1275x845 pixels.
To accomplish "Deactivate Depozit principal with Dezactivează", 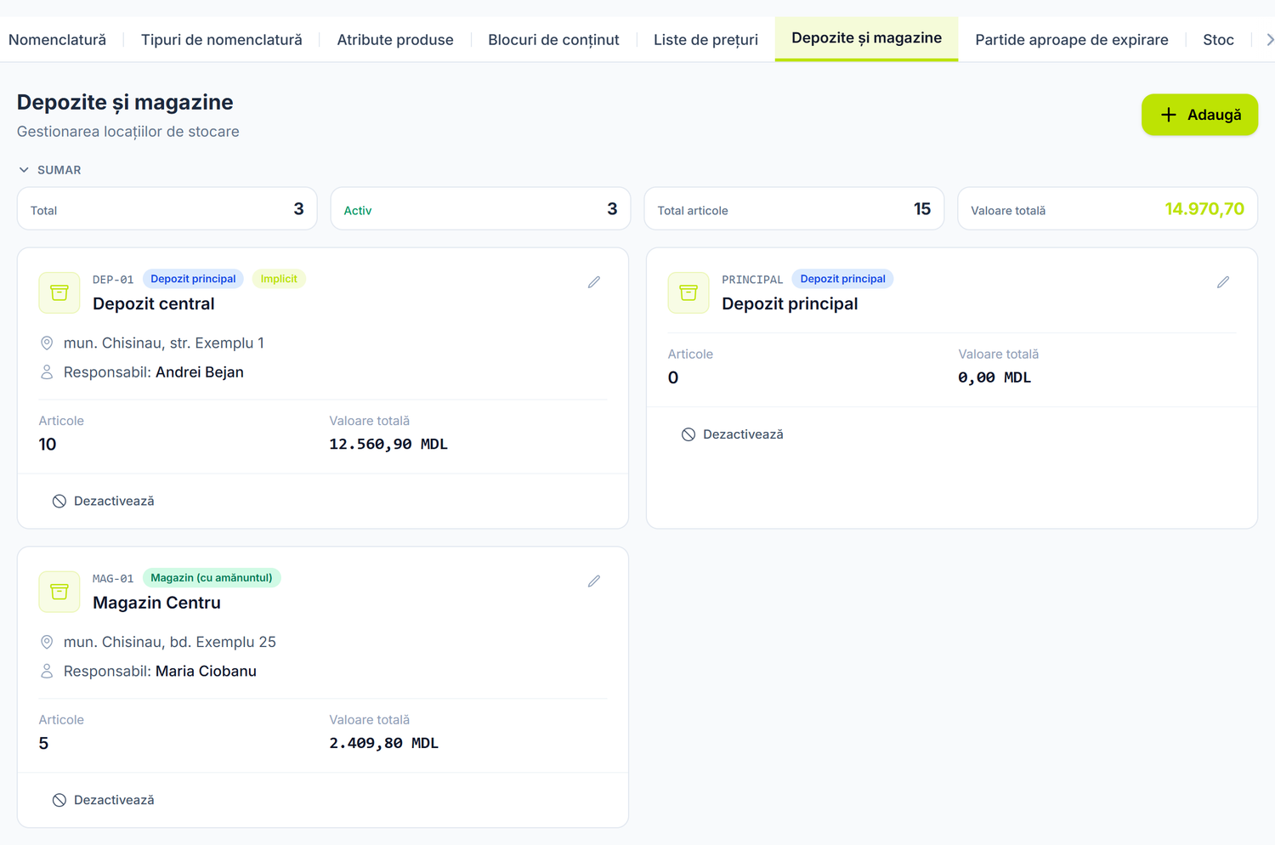I will (x=733, y=434).
